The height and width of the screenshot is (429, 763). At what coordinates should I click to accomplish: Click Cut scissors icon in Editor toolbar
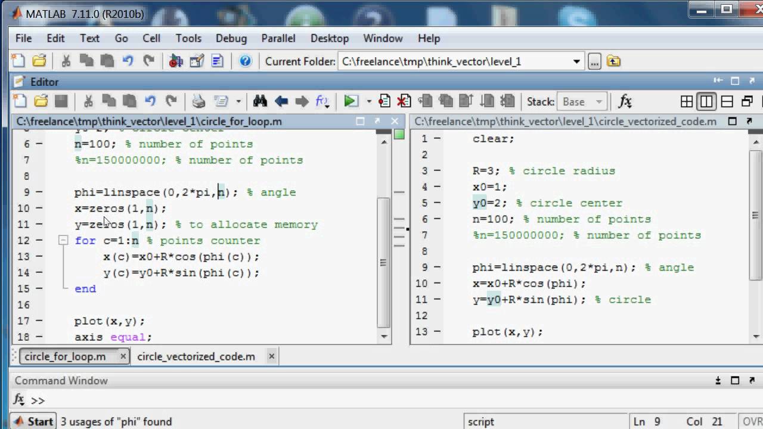88,101
